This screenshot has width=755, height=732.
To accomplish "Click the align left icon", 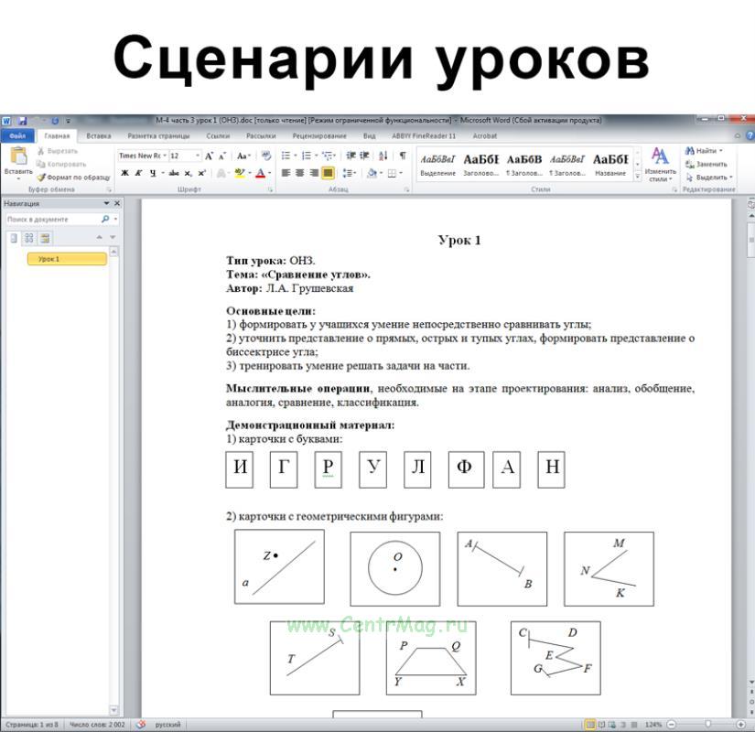I will [286, 173].
